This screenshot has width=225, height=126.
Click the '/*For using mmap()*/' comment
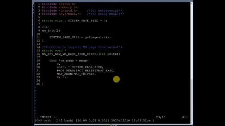pyautogui.click(x=105, y=14)
